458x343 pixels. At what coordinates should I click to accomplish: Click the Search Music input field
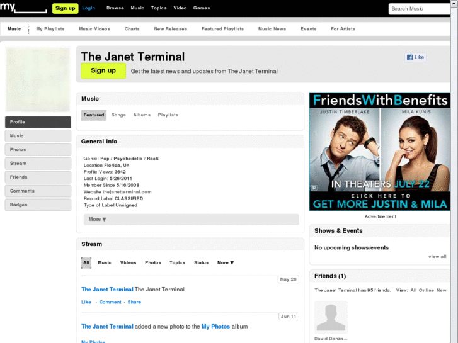pos(420,9)
